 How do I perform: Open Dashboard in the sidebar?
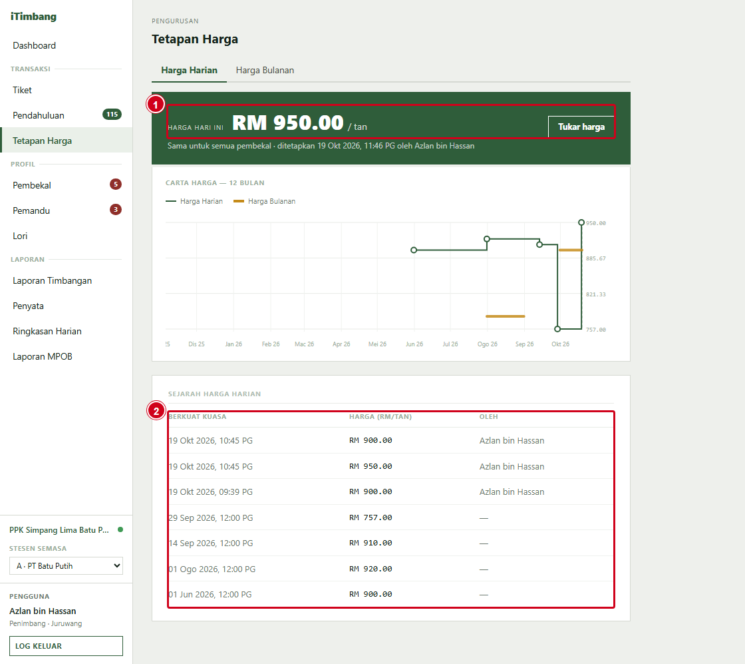click(x=34, y=46)
